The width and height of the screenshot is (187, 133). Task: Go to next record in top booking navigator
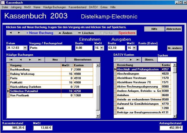click(x=19, y=33)
